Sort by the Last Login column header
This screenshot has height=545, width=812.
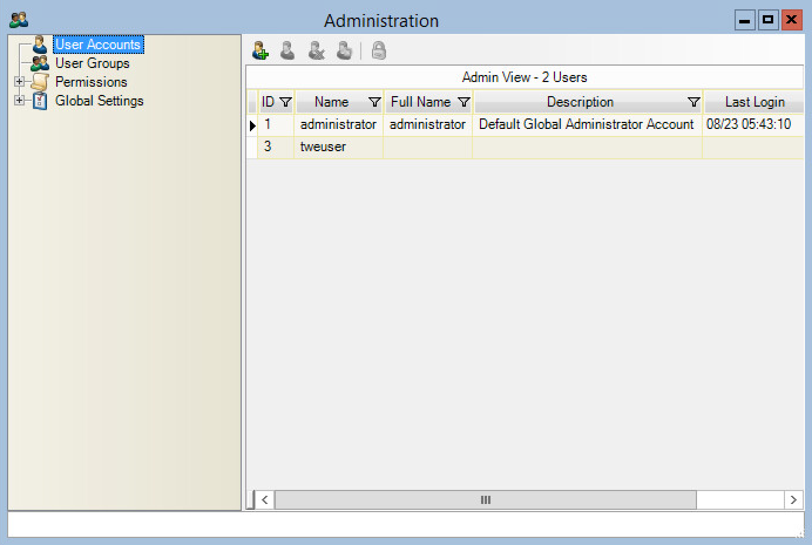point(754,102)
